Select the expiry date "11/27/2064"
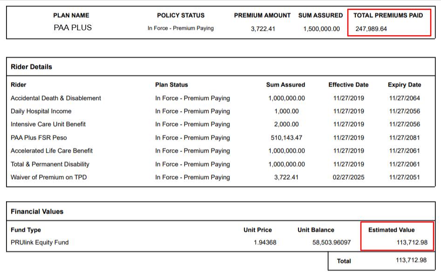 click(x=404, y=98)
